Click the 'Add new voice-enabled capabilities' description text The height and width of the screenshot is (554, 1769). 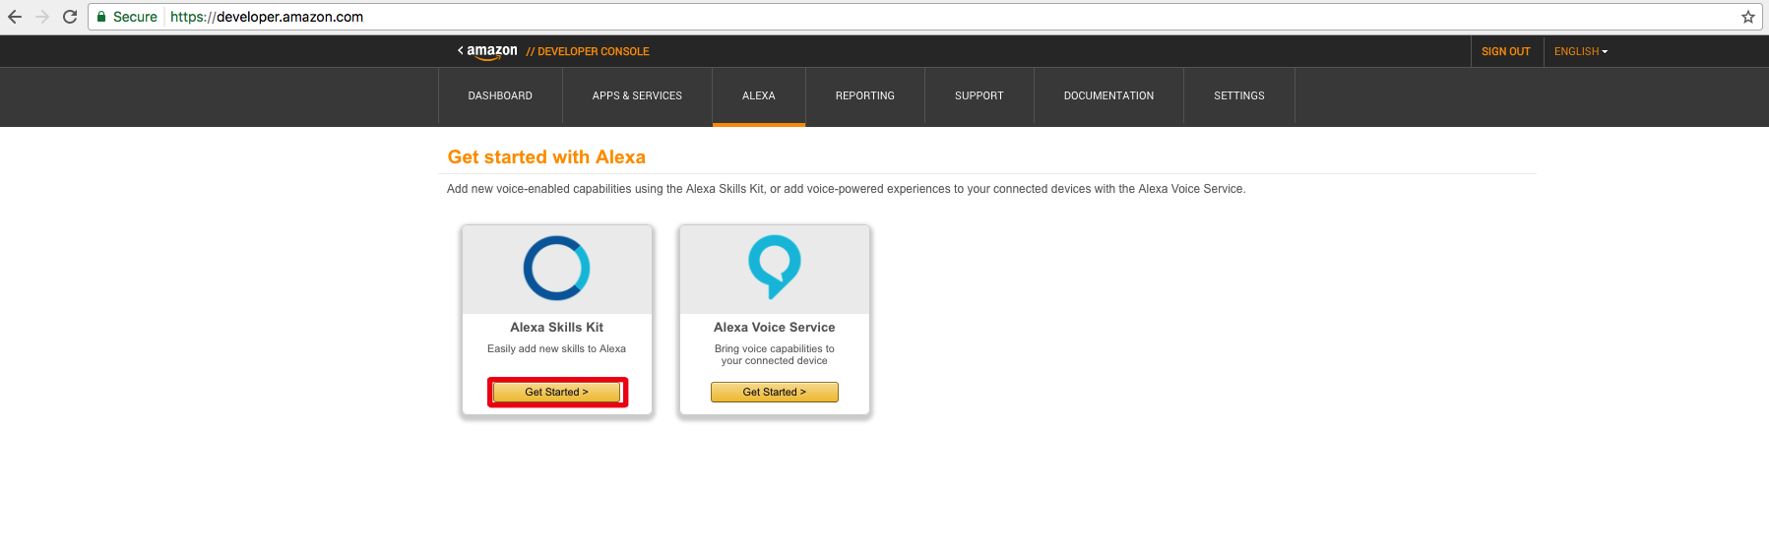pyautogui.click(x=846, y=189)
